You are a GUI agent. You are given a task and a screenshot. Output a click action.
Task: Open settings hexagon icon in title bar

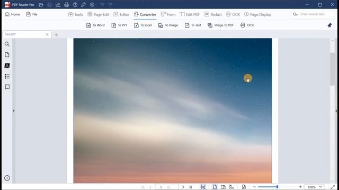92,5
